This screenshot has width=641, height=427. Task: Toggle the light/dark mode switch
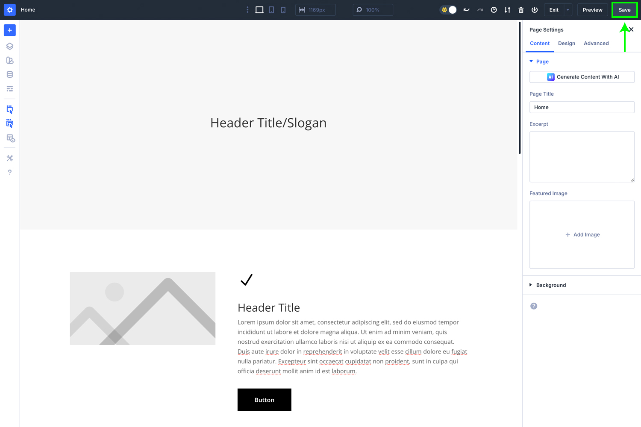(448, 9)
